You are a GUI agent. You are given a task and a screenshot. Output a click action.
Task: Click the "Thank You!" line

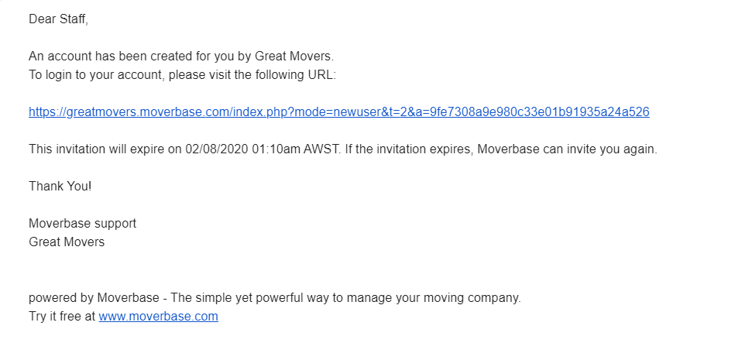coord(60,187)
